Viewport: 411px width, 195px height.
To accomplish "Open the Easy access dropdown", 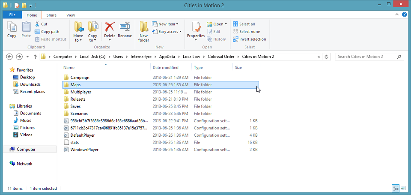I will click(x=167, y=31).
